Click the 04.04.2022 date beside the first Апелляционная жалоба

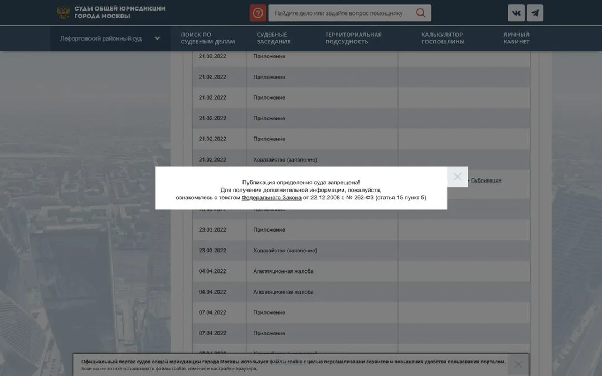(x=212, y=271)
